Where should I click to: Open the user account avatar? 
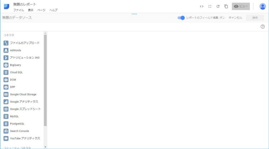point(263,6)
